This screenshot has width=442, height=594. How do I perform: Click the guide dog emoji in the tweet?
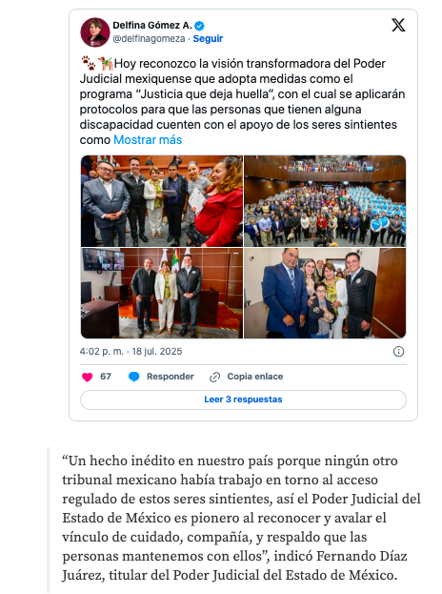click(x=106, y=63)
